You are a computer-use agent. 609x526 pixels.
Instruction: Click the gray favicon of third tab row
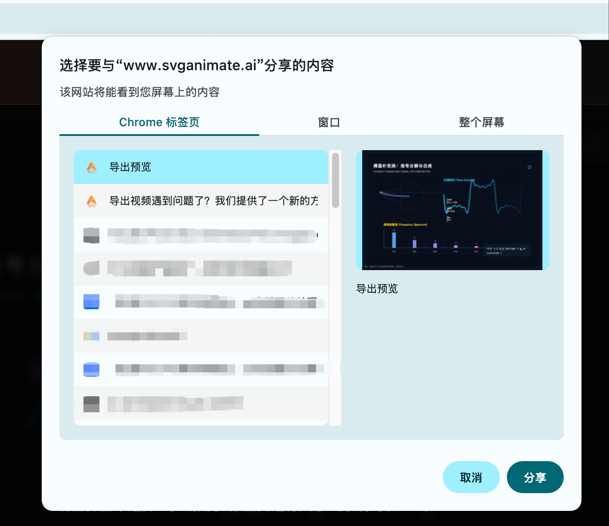tap(91, 235)
